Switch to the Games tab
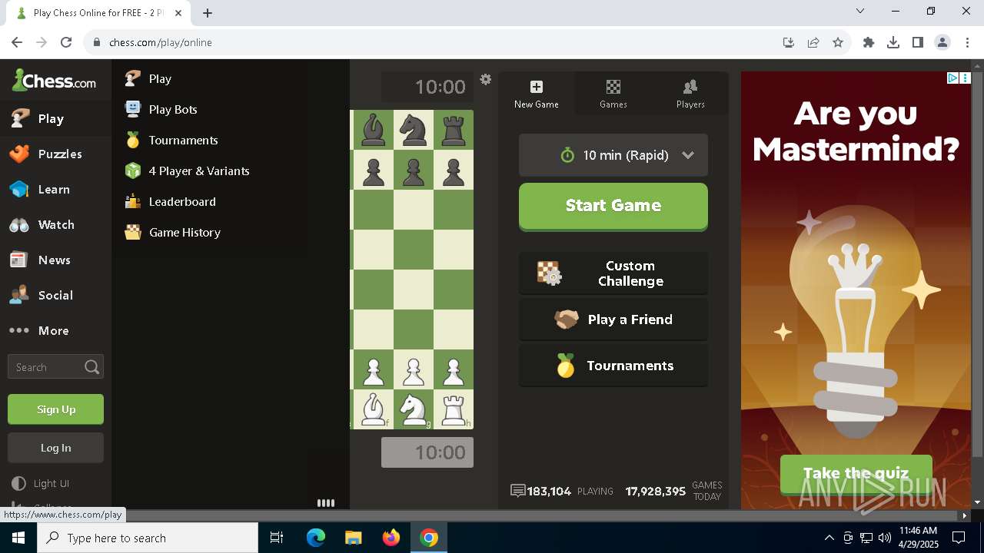Screen dimensions: 984x553 click(x=613, y=94)
